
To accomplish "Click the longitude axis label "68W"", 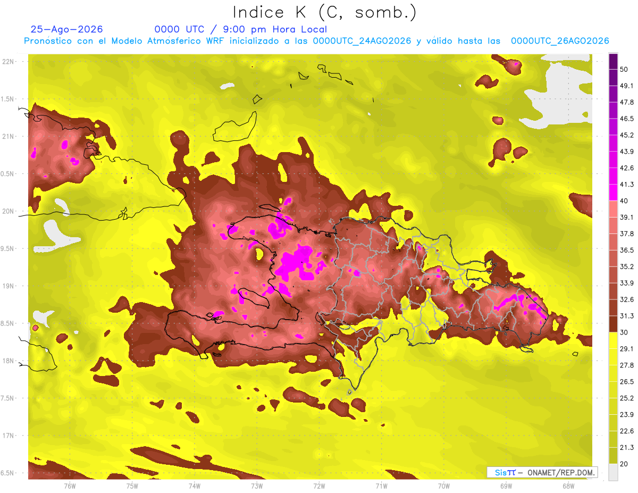I will point(568,486).
